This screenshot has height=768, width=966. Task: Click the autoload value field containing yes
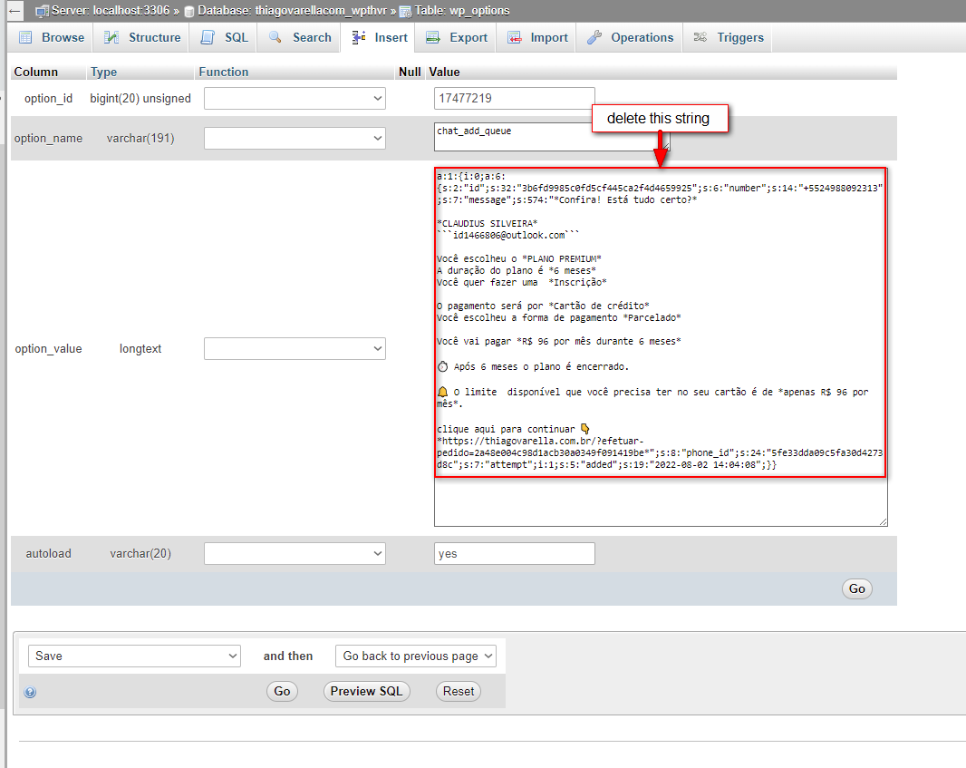[x=515, y=553]
